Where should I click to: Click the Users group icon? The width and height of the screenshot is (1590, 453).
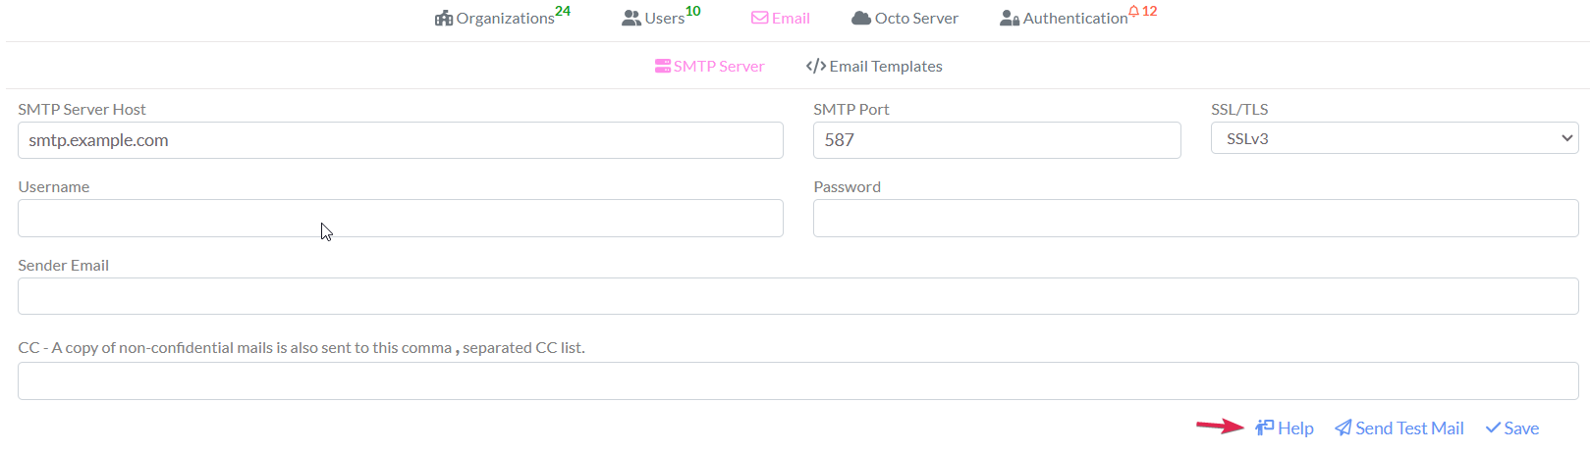(x=631, y=19)
